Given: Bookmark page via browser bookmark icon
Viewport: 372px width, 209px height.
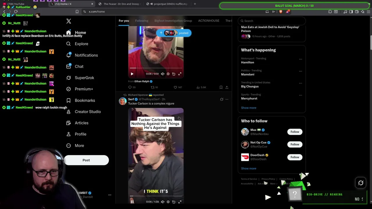Looking at the screenshot, I should point(77,12).
